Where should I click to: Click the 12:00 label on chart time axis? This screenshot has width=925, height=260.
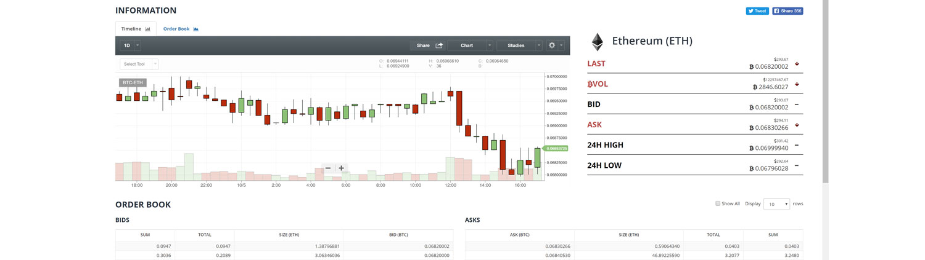[x=450, y=185]
